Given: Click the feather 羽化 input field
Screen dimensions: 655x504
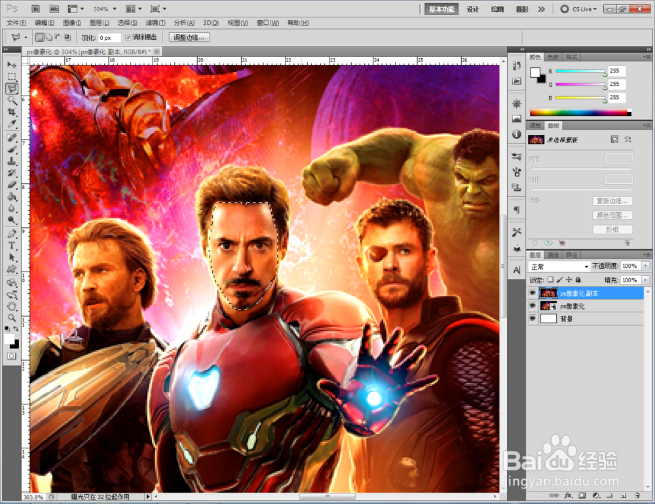Looking at the screenshot, I should click(x=109, y=37).
